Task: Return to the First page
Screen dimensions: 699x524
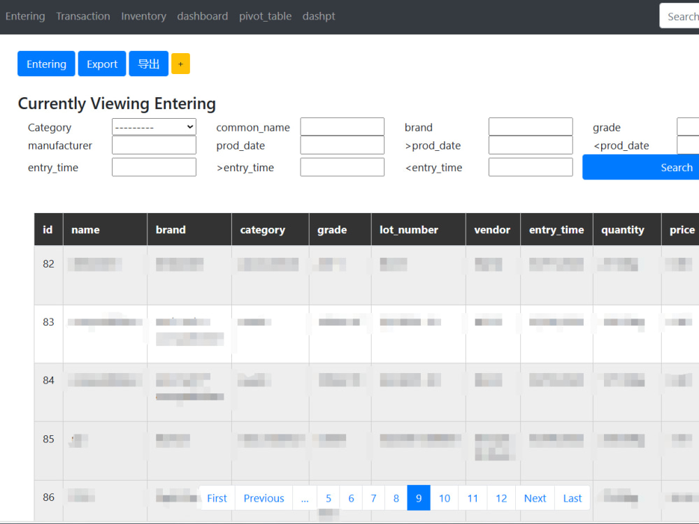Action: (217, 497)
